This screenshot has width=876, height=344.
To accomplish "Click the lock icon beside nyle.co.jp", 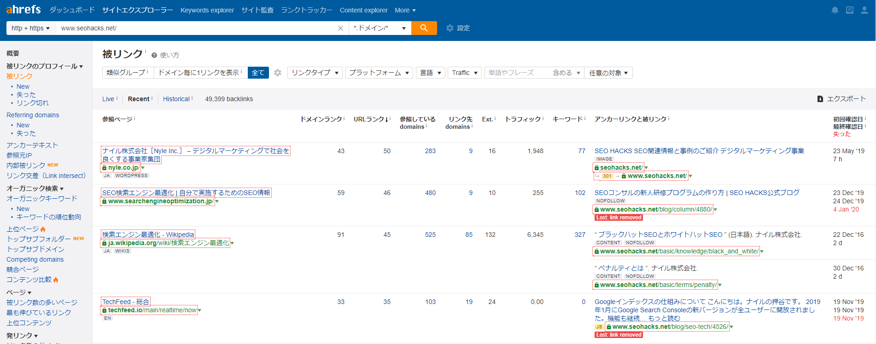I will tap(105, 168).
